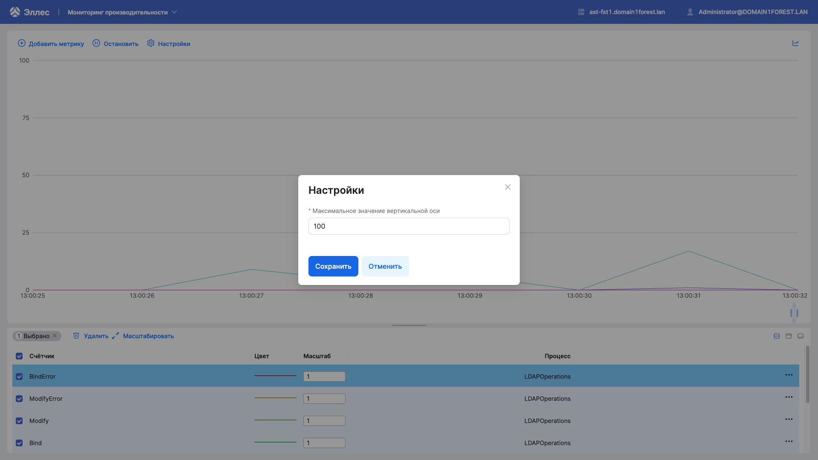The width and height of the screenshot is (818, 460).
Task: Uncheck the BindError counter checkbox
Action: coord(19,377)
